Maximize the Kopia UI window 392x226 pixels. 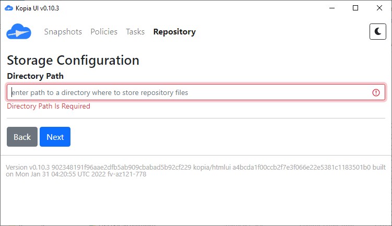[x=355, y=8]
